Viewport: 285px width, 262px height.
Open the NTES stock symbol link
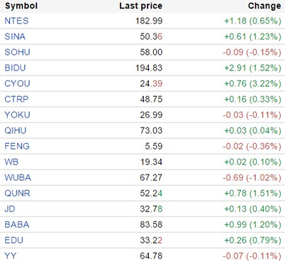(x=16, y=21)
